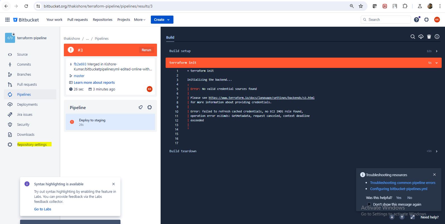
Task: Go to Deployments in sidebar
Action: (27, 105)
